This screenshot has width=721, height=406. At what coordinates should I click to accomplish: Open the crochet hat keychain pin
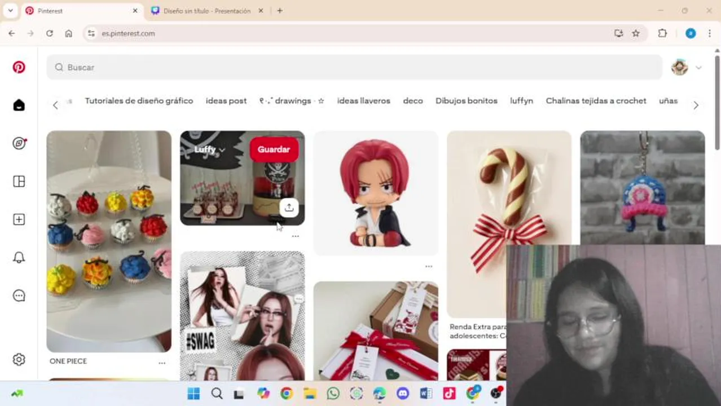[x=643, y=188]
